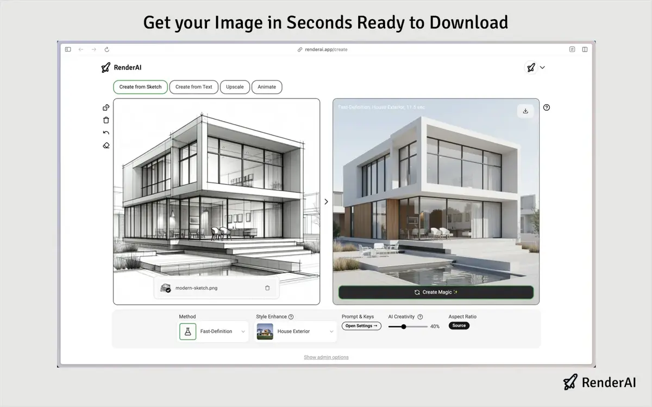Undo the last sketch edit
The height and width of the screenshot is (407, 652).
pos(106,132)
